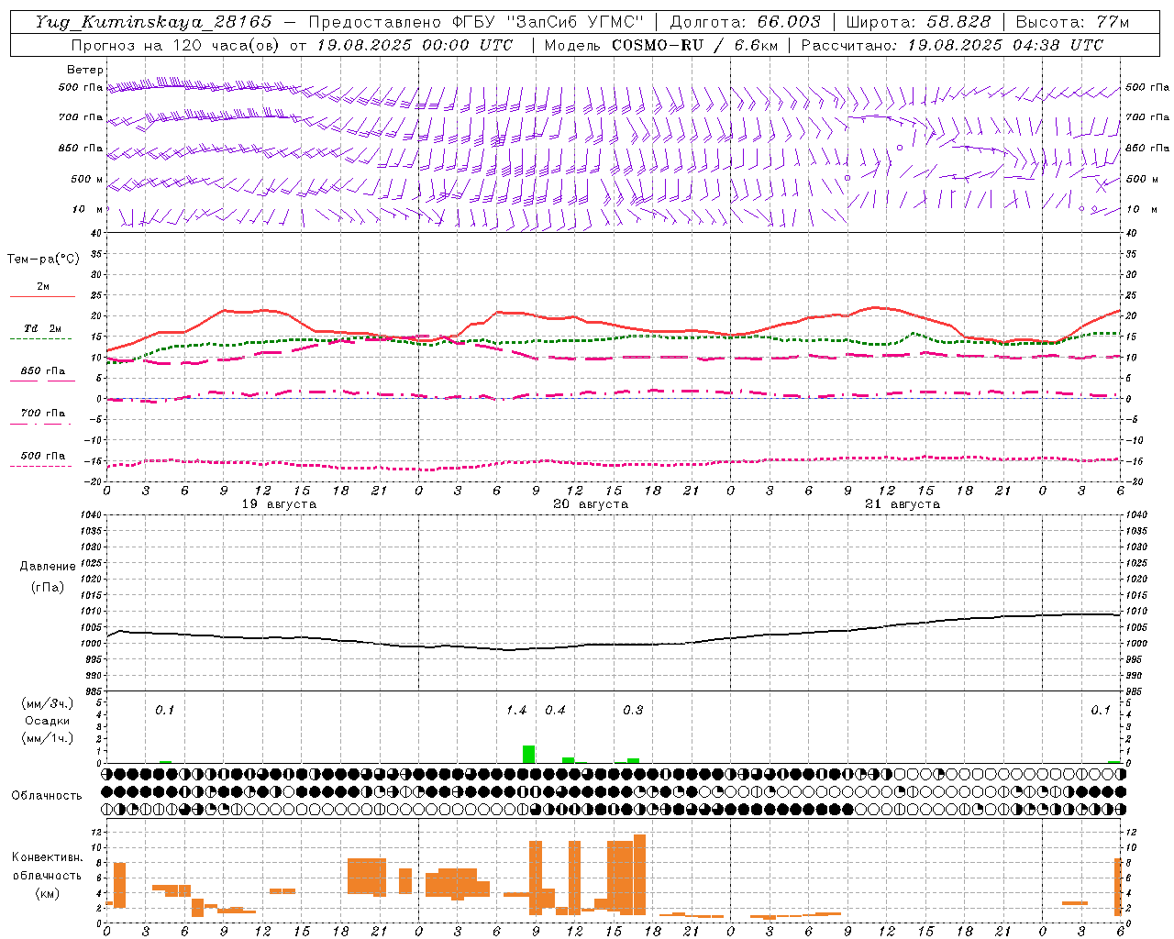
Task: Click the 21 августа date label
Action: [x=903, y=504]
